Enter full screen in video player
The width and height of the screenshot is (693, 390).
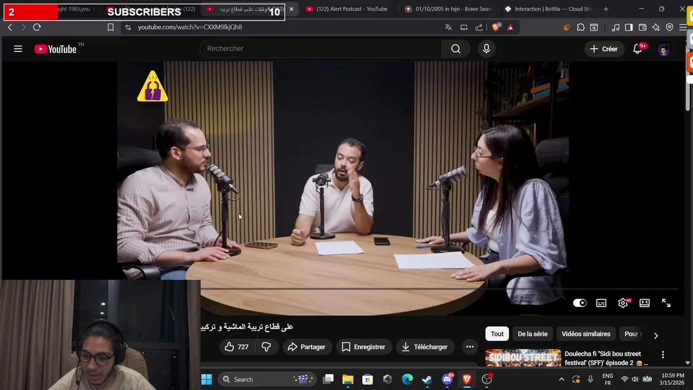[x=666, y=303]
